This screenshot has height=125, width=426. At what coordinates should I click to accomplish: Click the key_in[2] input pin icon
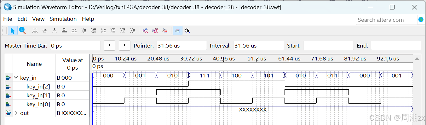coord(9,87)
